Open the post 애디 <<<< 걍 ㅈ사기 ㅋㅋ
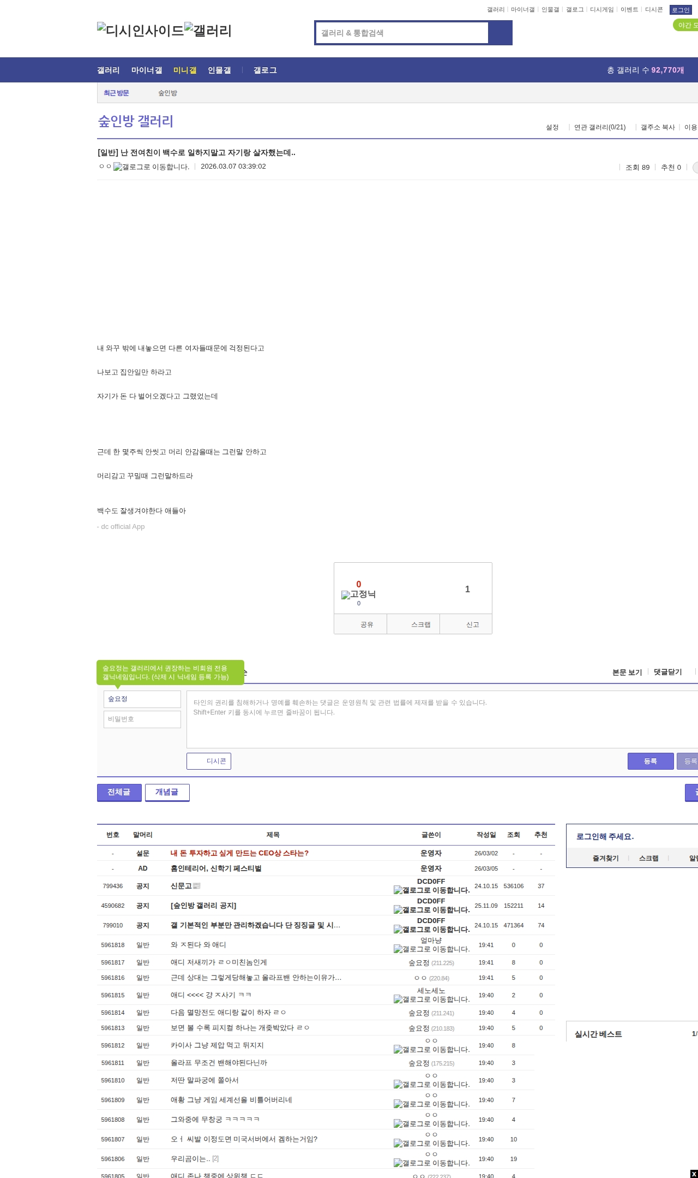 211,995
